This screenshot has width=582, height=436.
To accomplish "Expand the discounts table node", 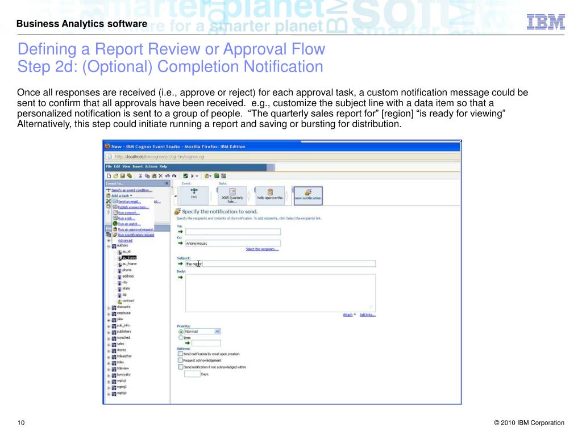I will (109, 308).
